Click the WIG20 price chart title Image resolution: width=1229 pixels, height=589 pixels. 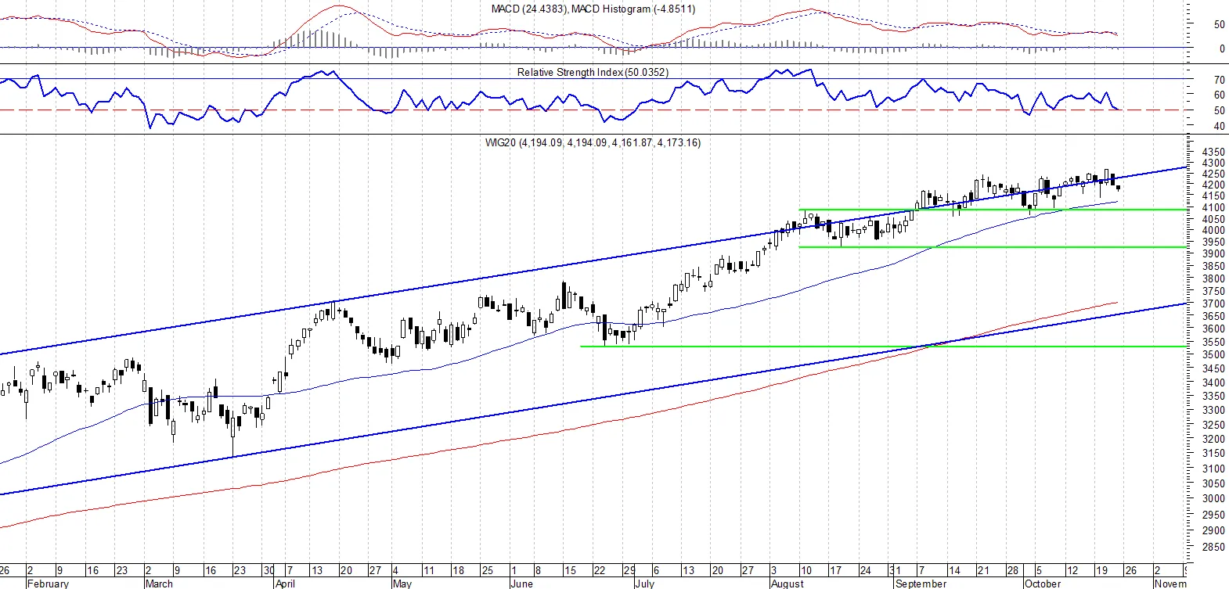(x=593, y=142)
